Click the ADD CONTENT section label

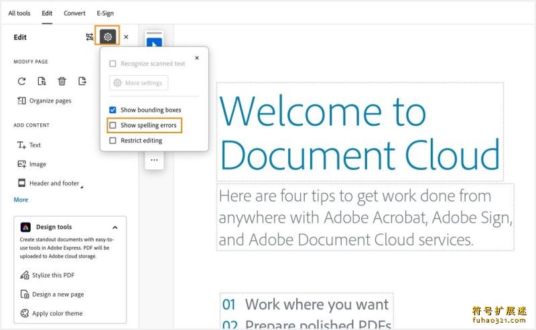tap(31, 125)
